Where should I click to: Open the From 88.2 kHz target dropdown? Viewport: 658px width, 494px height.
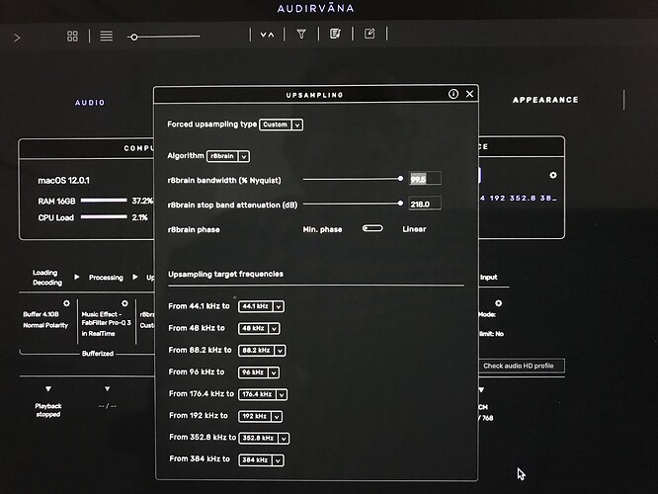(262, 350)
